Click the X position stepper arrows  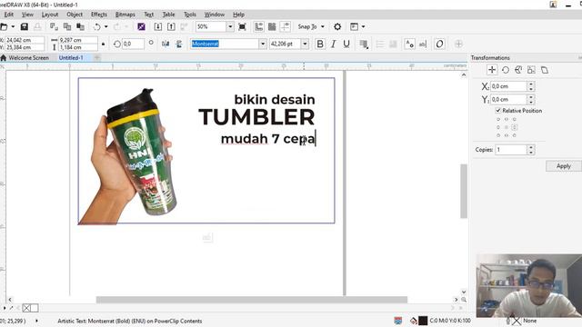click(531, 86)
